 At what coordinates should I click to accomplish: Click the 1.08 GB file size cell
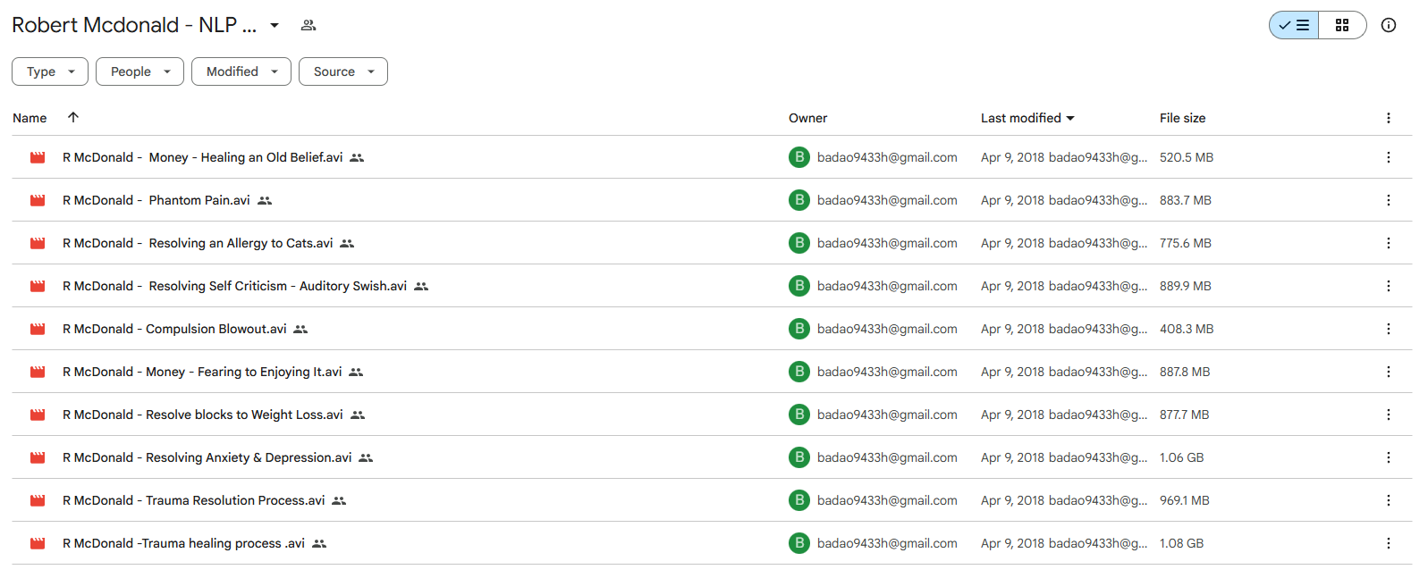[1181, 543]
